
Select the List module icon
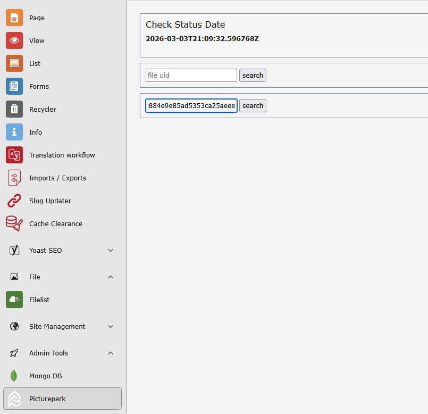14,63
